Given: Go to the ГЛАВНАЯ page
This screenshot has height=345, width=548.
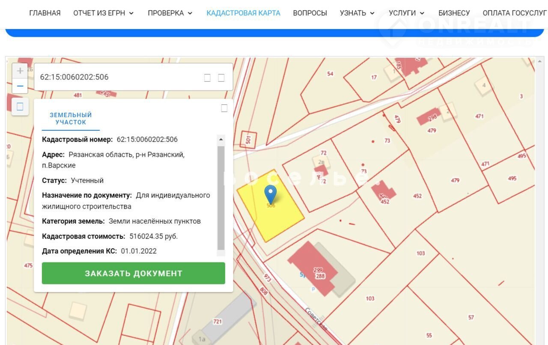Looking at the screenshot, I should point(45,13).
